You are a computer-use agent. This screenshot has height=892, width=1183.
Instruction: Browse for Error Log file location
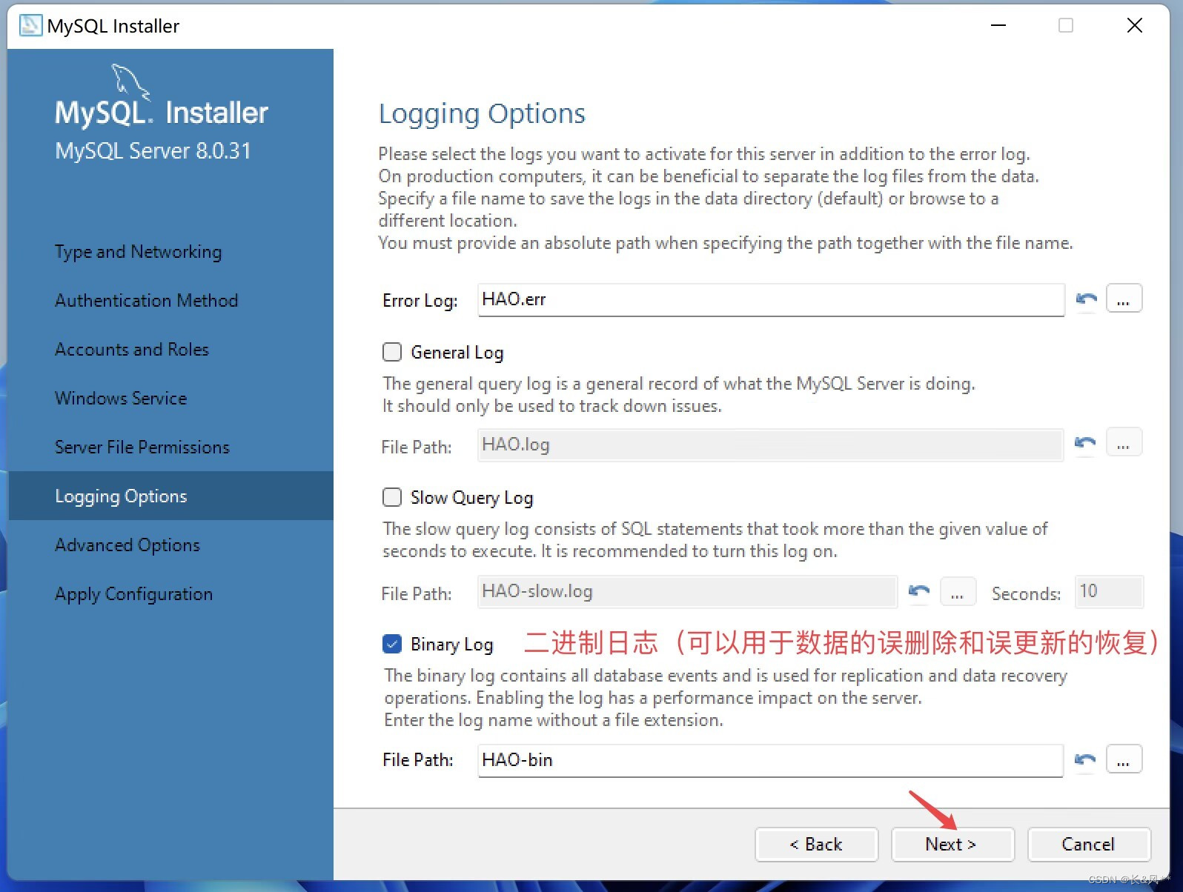[1124, 299]
